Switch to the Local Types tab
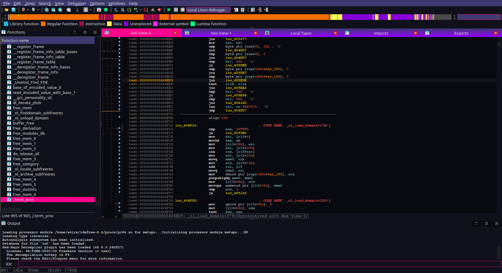The image size is (502, 273). coord(301,33)
